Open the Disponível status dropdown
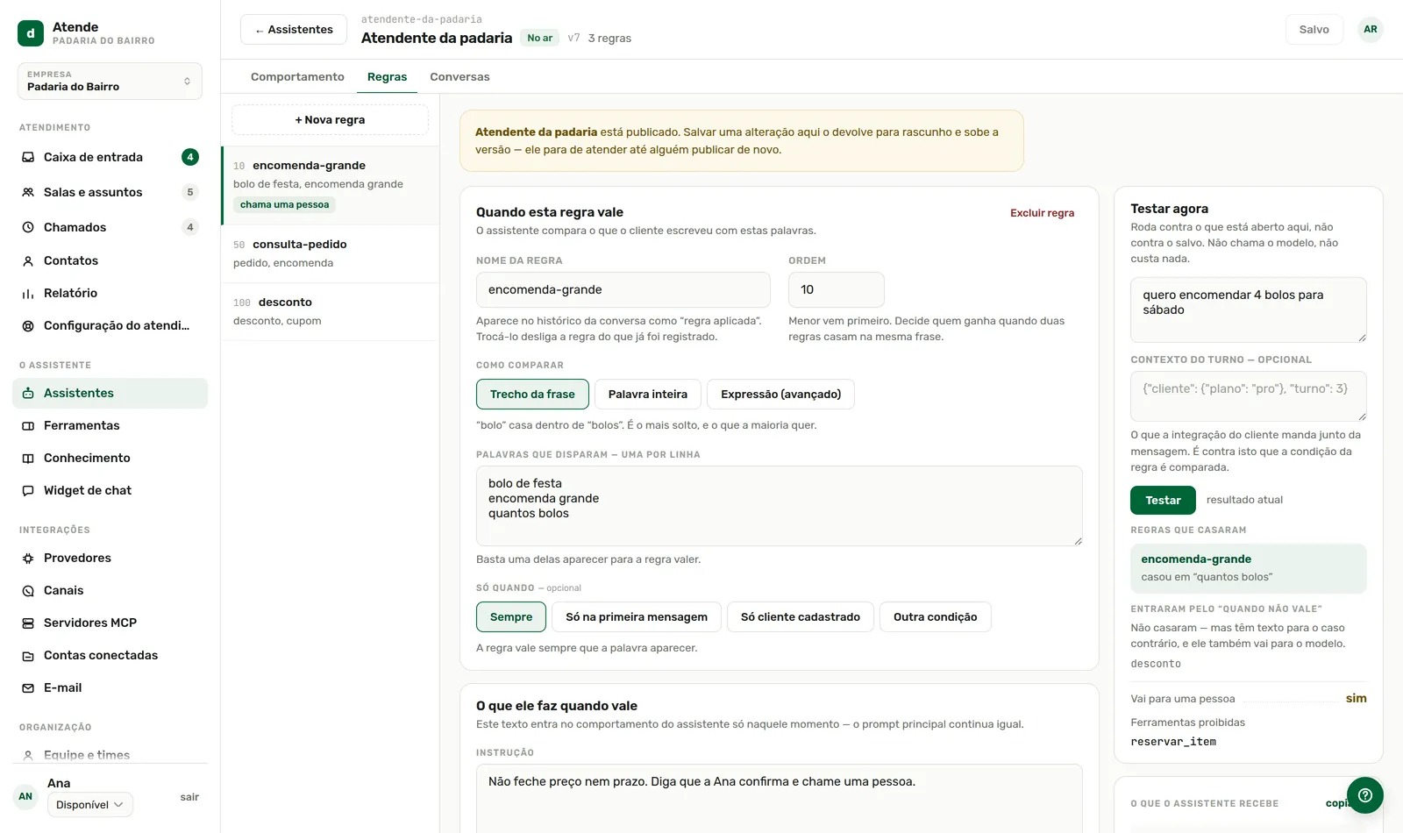The width and height of the screenshot is (1403, 833). pyautogui.click(x=90, y=804)
